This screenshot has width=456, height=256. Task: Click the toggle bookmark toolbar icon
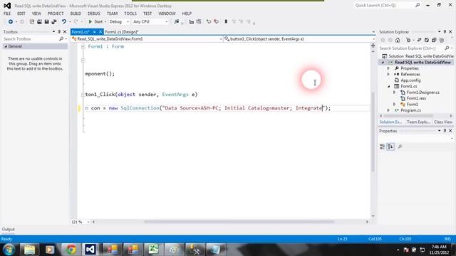(226, 22)
